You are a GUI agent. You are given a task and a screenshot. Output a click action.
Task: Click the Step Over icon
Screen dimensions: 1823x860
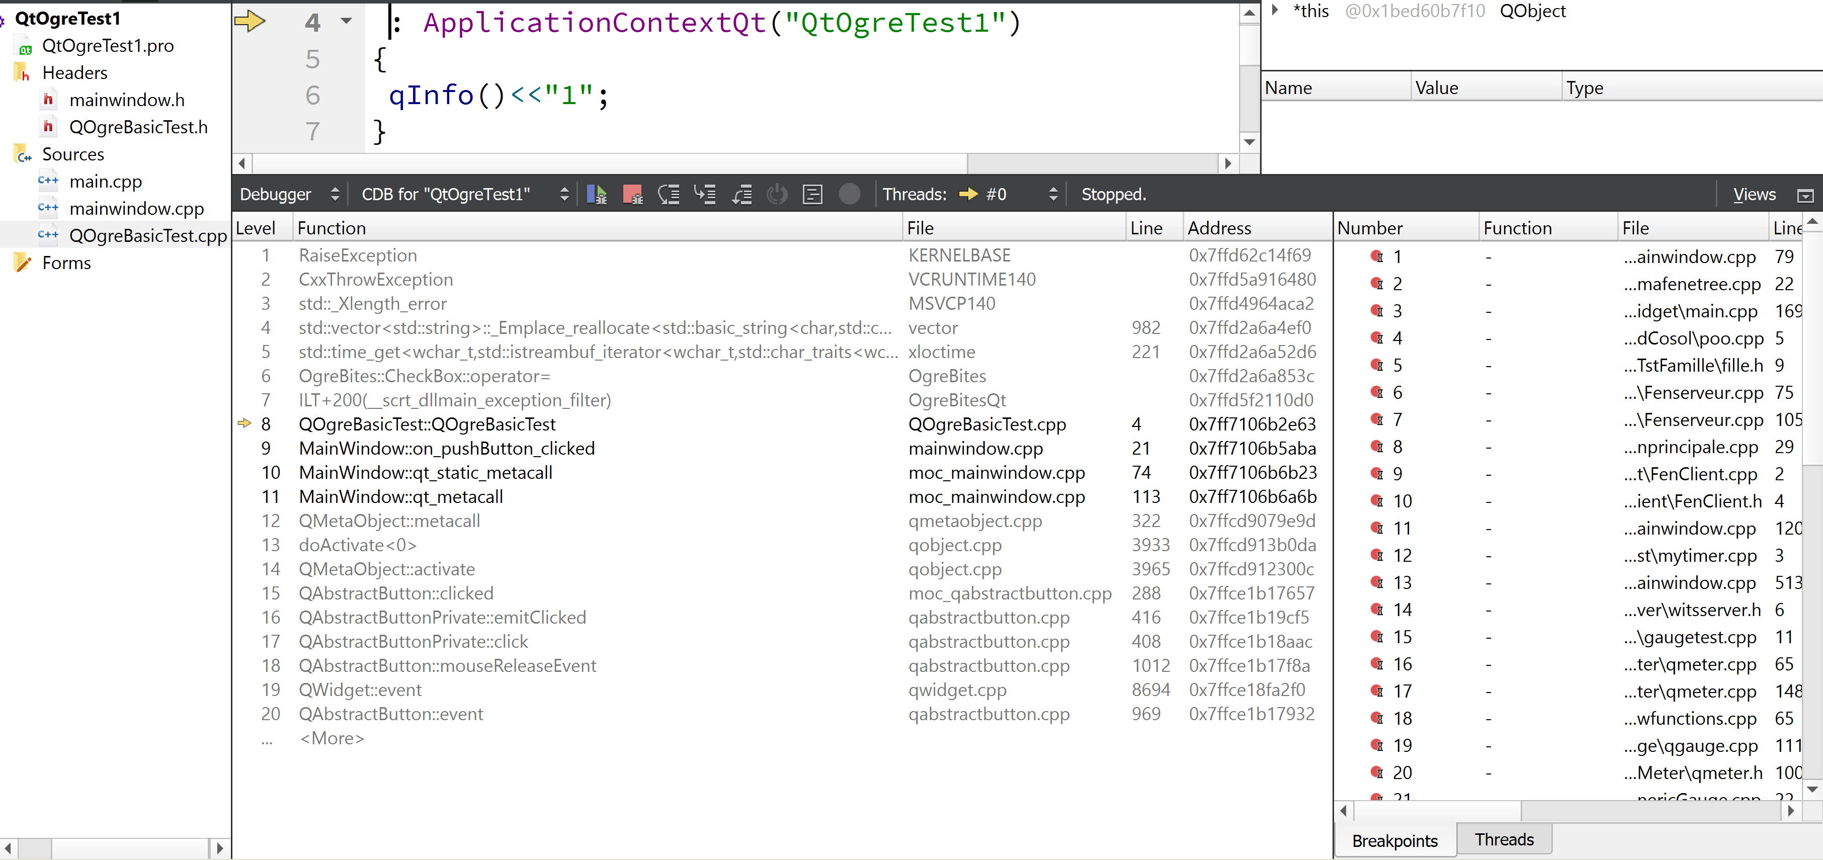669,194
